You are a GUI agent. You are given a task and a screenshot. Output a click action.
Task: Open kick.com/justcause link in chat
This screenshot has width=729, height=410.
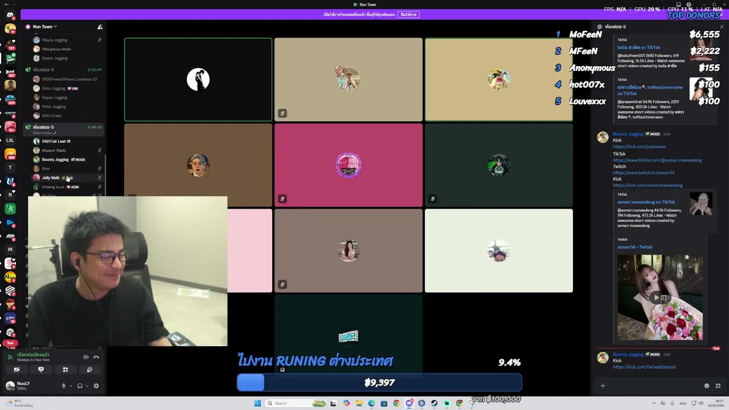click(x=639, y=146)
